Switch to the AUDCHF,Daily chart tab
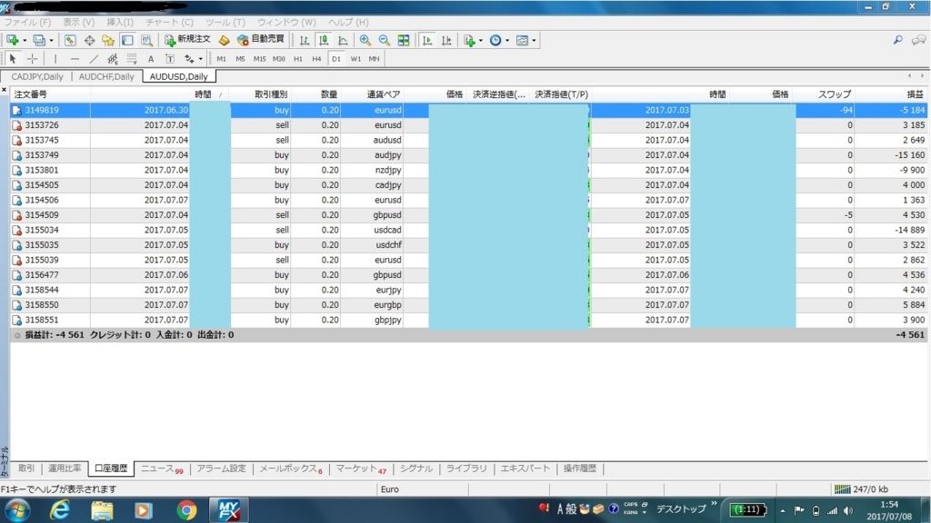931x523 pixels. click(x=107, y=76)
